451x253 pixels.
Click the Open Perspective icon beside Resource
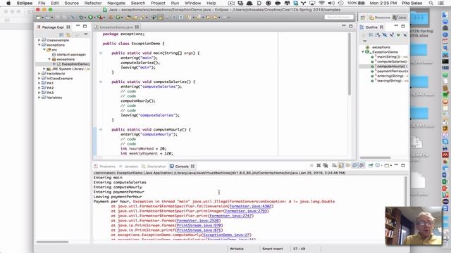coord(363,18)
